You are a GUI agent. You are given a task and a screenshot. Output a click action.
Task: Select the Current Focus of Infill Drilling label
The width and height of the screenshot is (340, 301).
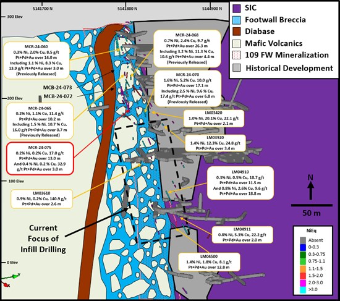coord(43,239)
